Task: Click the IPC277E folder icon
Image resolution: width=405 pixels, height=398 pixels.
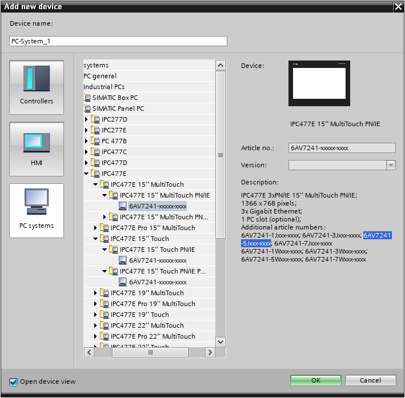Action: pos(95,130)
